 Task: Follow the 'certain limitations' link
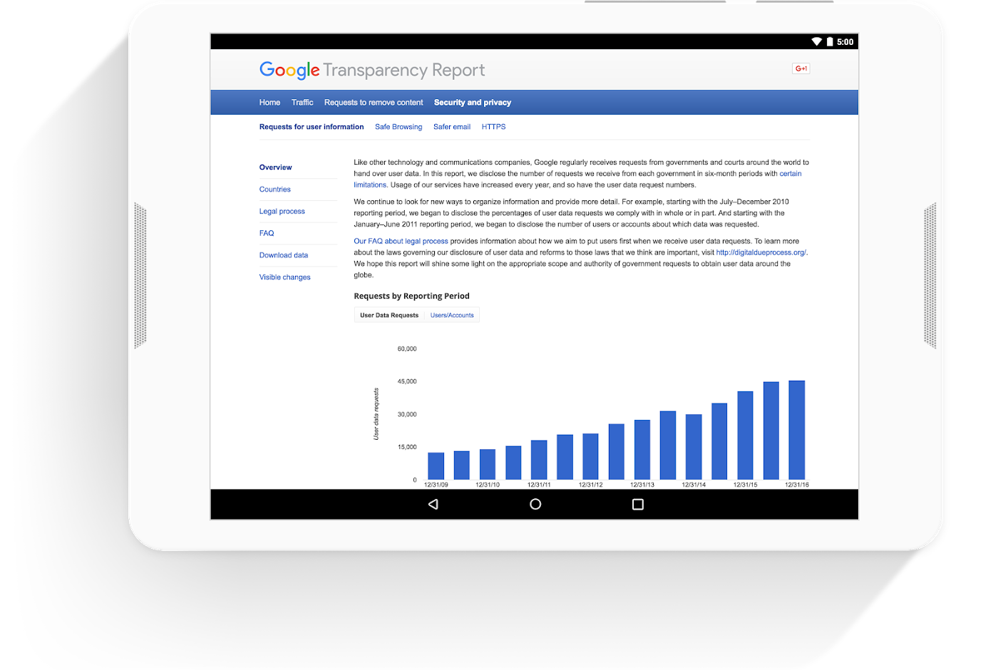(x=791, y=174)
